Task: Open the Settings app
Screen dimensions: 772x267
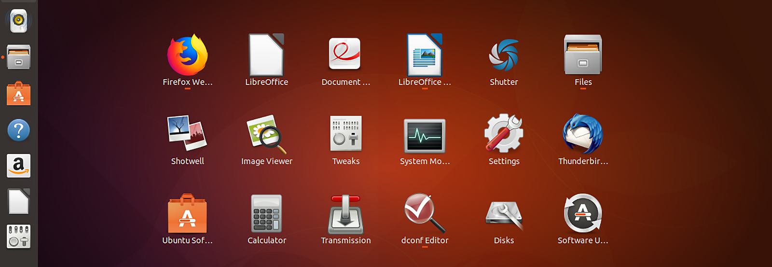Action: 504,133
